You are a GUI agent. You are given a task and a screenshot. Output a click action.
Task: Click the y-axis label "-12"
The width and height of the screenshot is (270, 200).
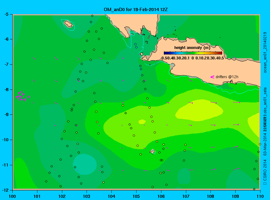(x=5, y=190)
